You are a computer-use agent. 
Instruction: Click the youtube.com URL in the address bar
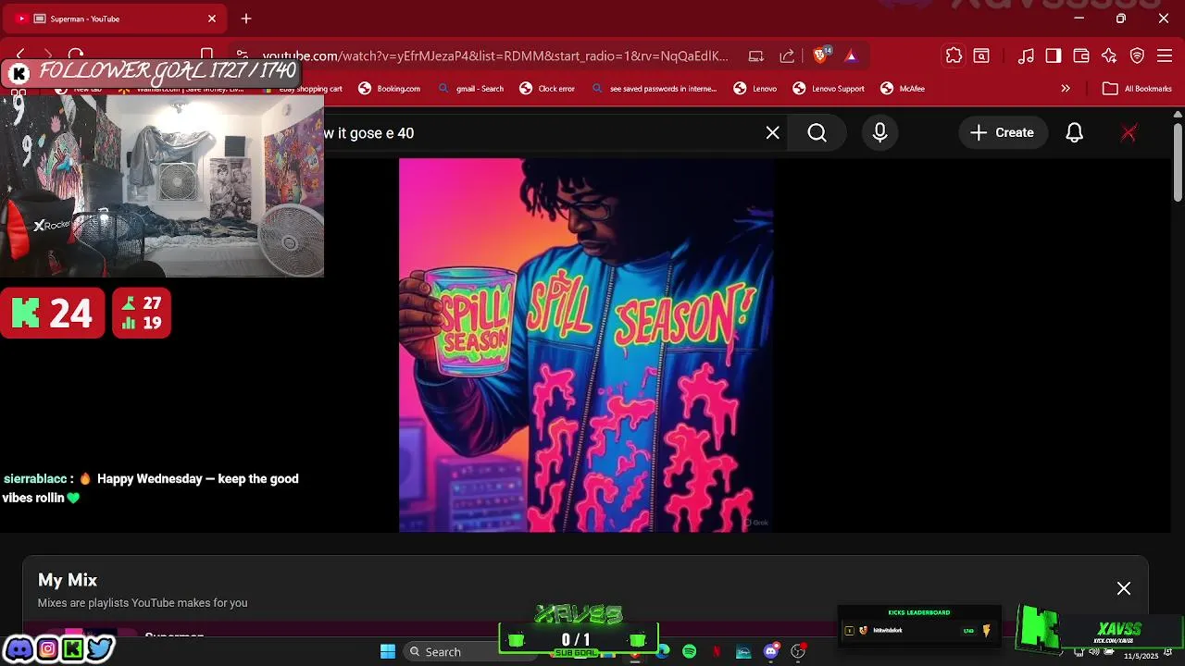coord(495,55)
